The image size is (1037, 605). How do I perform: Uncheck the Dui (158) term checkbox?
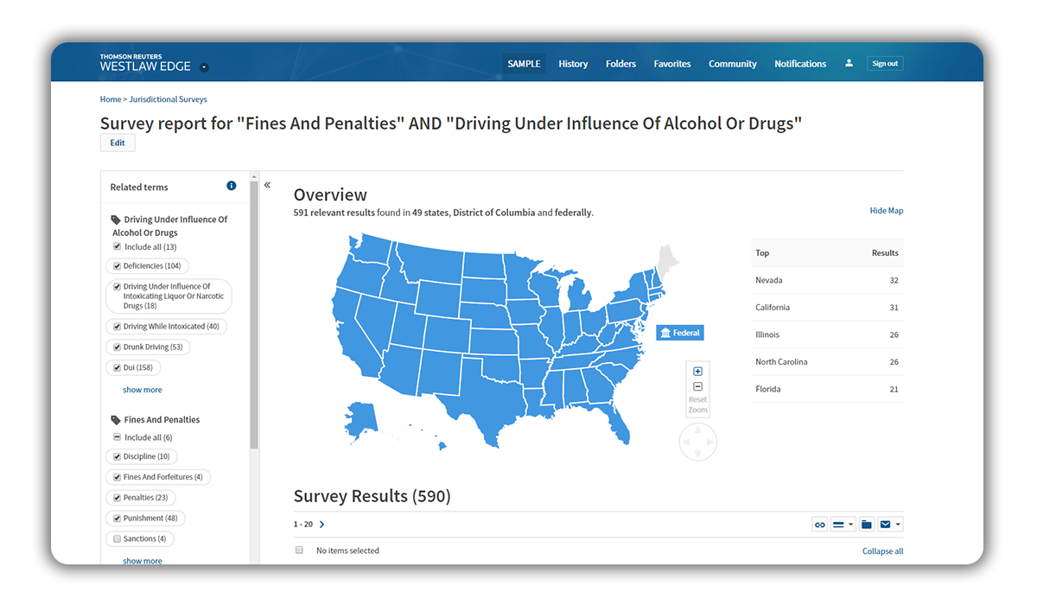(117, 368)
